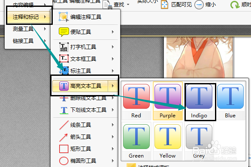Select the Red highlight color
Screen dimensions: 251x167
pos(136,101)
